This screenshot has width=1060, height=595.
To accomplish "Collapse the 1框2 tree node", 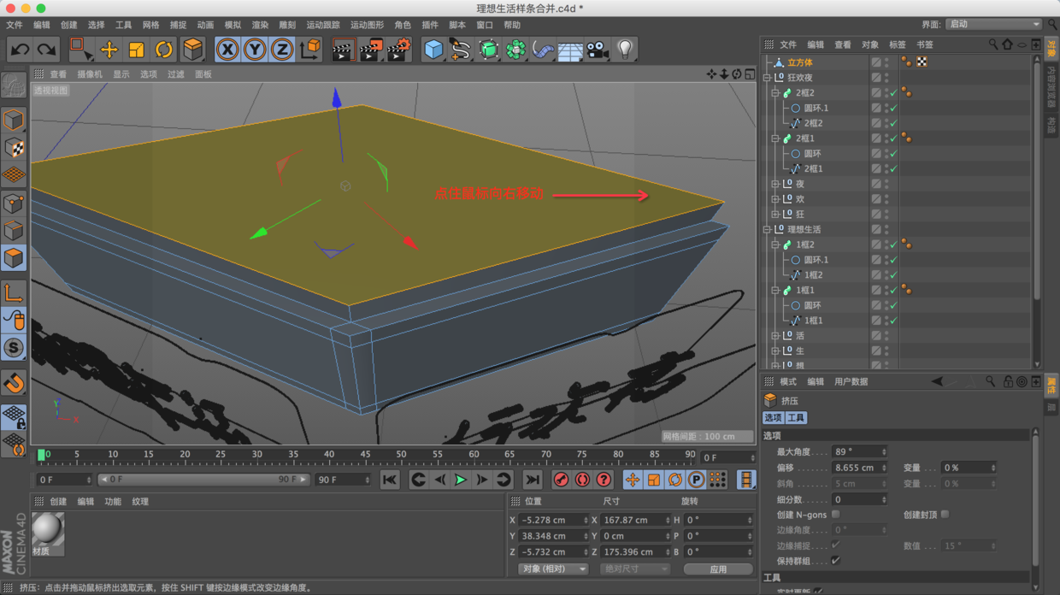I will [775, 244].
